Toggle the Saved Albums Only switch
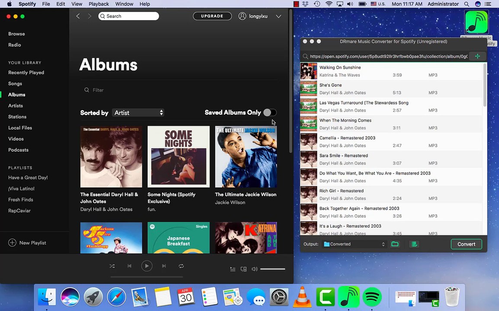This screenshot has height=311, width=499. 270,112
